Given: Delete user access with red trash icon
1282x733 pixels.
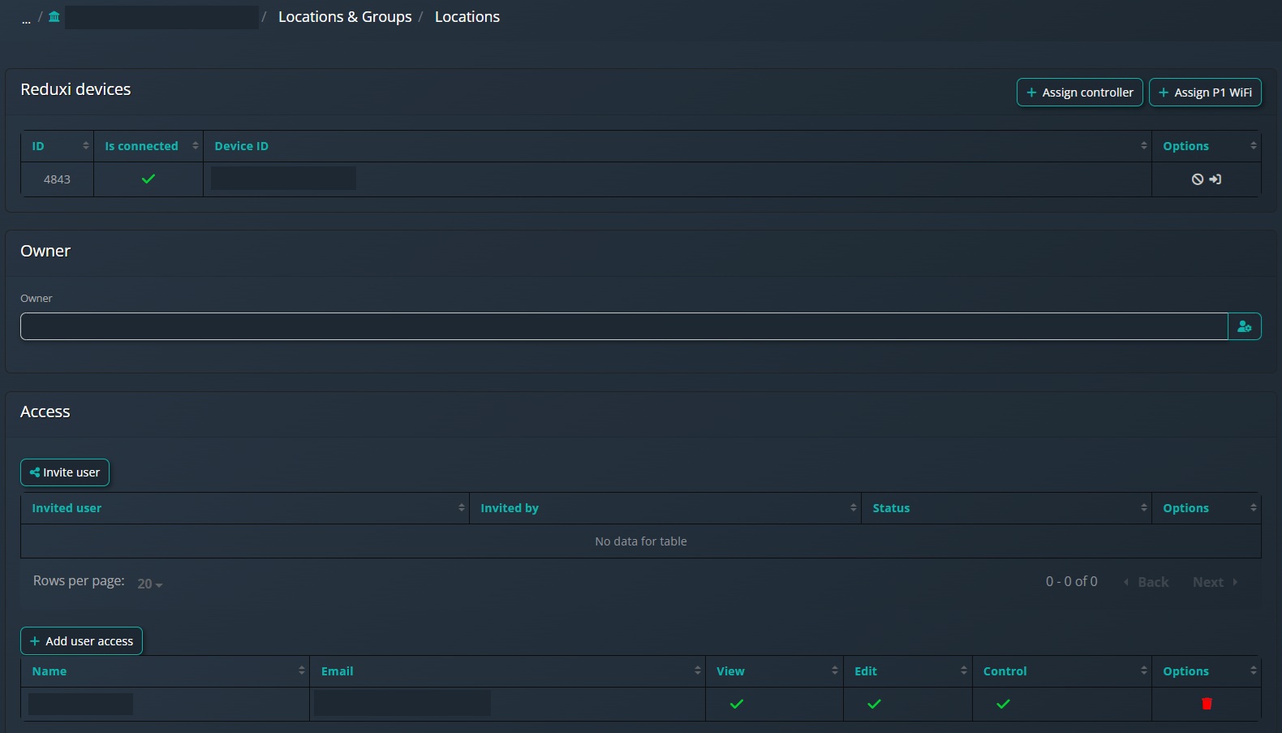Looking at the screenshot, I should coord(1207,704).
